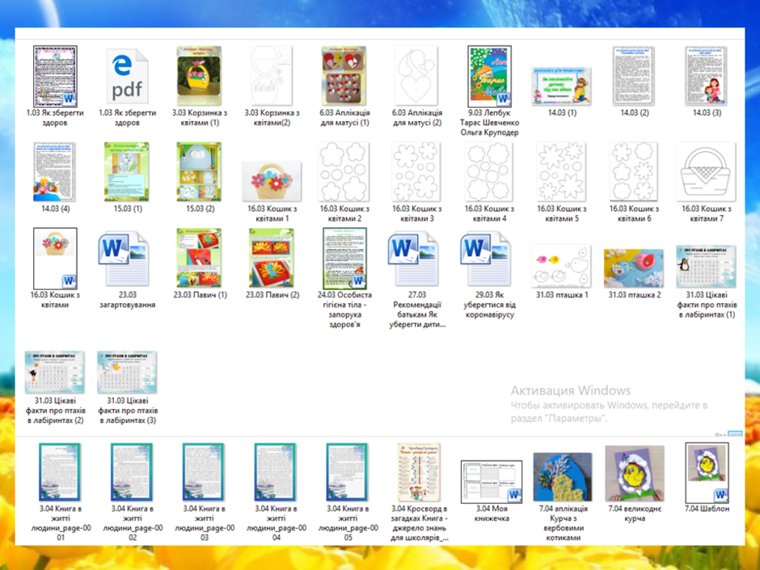Image resolution: width=760 pixels, height=570 pixels.
Task: Select the 14.03 (2) page image
Action: coord(634,76)
